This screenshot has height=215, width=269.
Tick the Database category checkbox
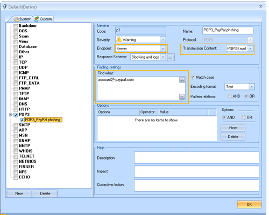[16, 47]
